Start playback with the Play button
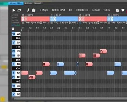 [14, 10]
